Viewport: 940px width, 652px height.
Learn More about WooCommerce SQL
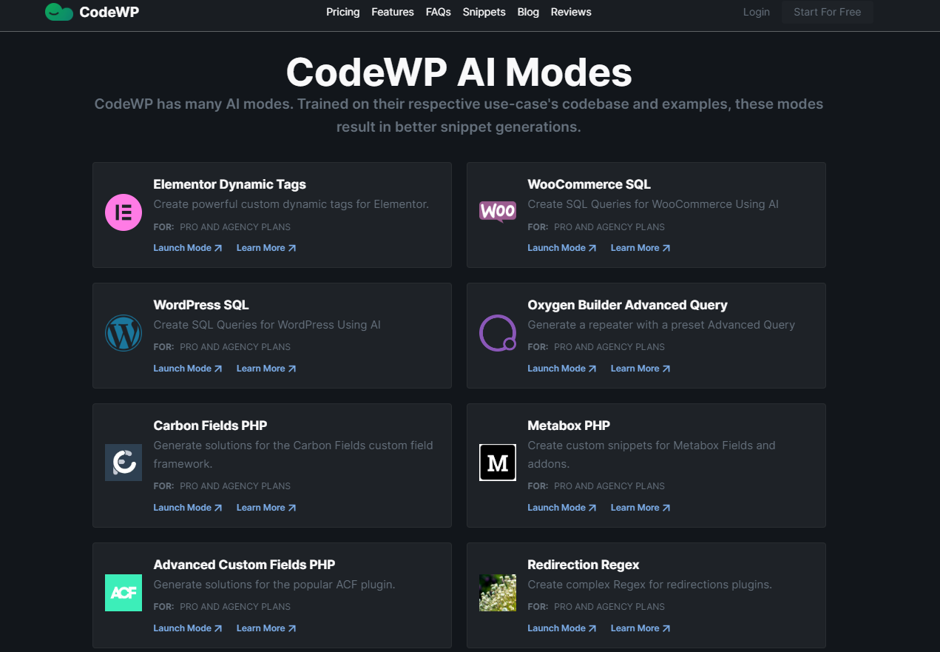[x=640, y=248]
